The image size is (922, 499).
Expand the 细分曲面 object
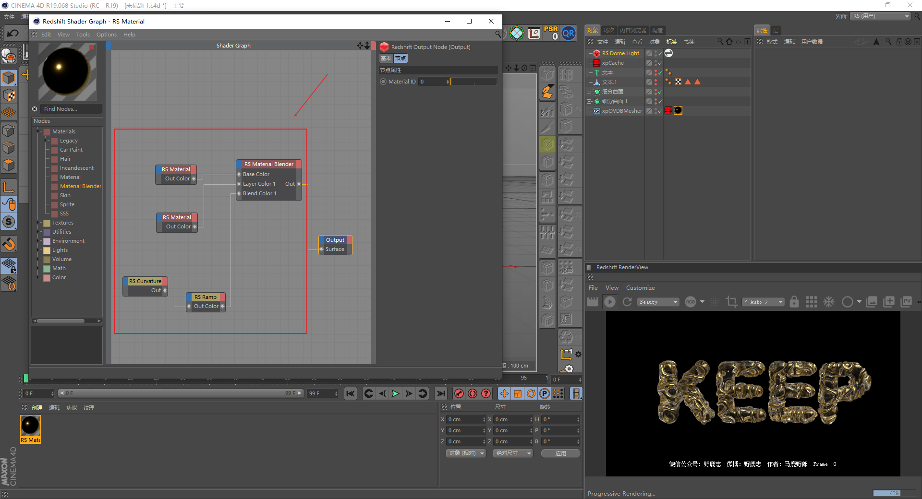589,92
